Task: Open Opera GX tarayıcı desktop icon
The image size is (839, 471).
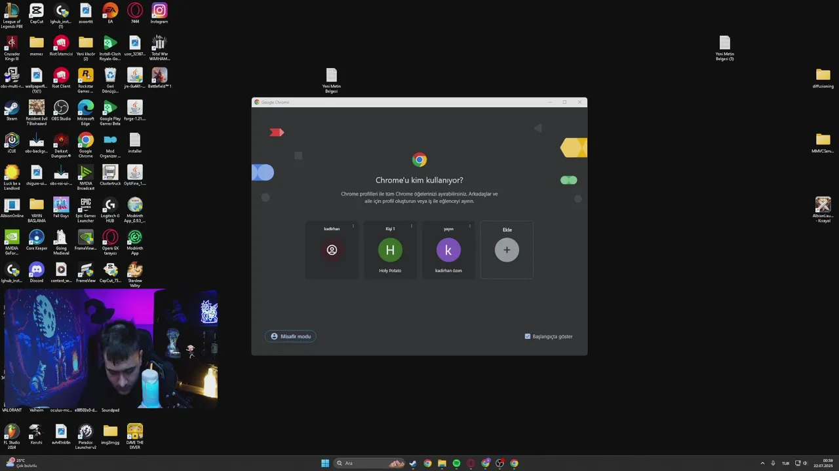Action: 110,242
